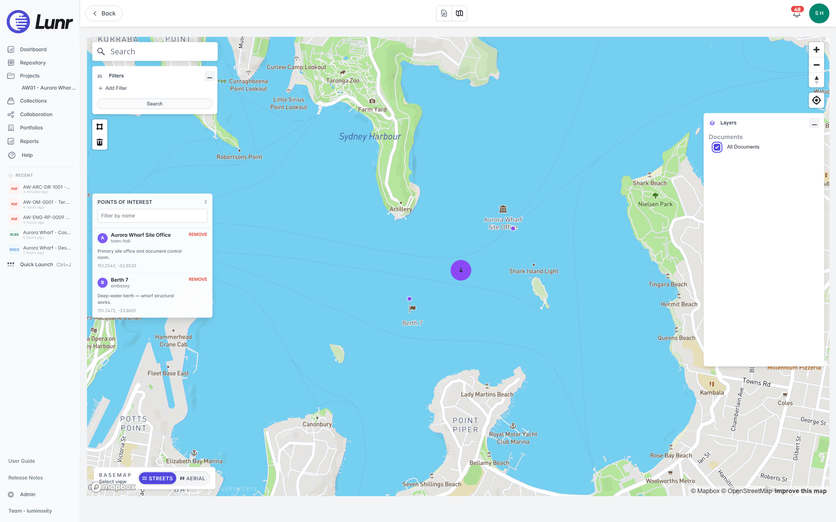Open recent file Aurora Wharf - Des...
The width and height of the screenshot is (836, 522).
pyautogui.click(x=40, y=250)
